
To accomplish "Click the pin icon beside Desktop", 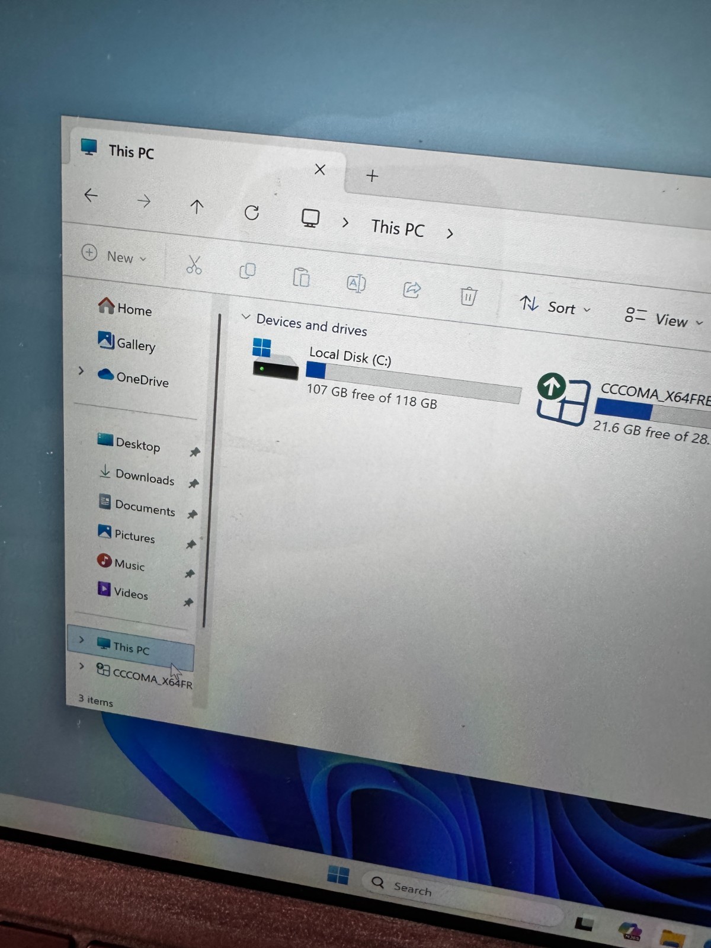I will click(194, 452).
